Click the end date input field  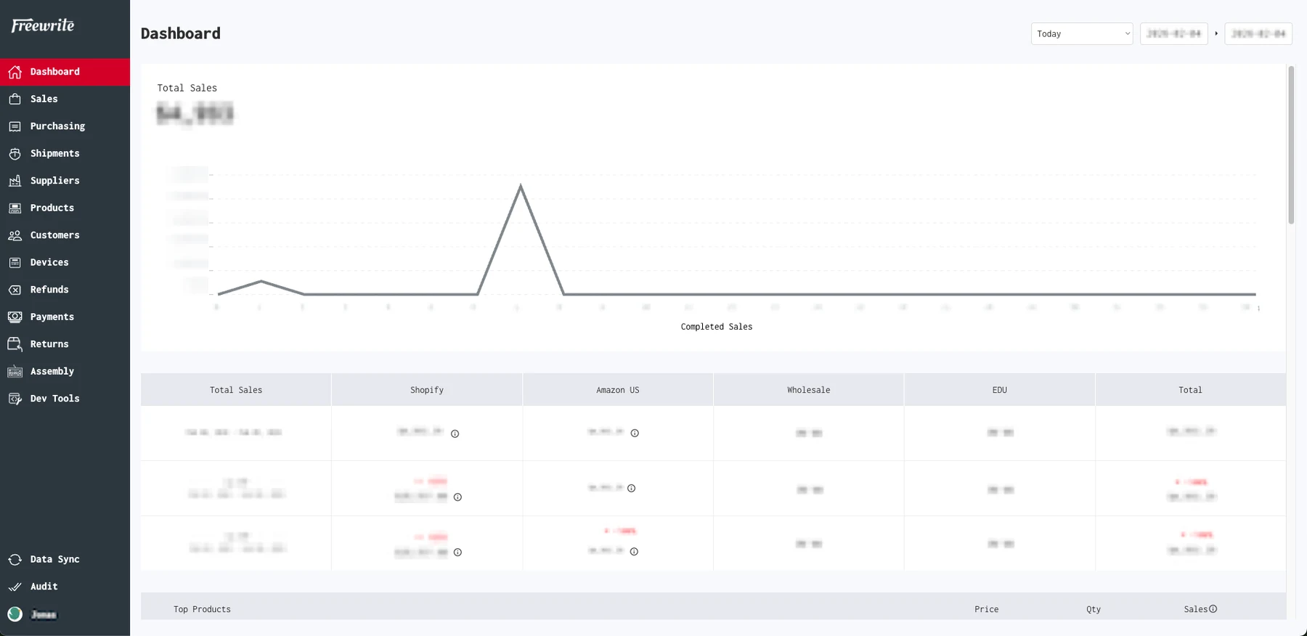[x=1258, y=33]
